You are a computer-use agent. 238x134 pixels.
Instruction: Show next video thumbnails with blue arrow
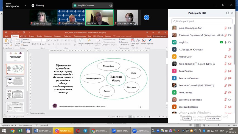(x=147, y=17)
